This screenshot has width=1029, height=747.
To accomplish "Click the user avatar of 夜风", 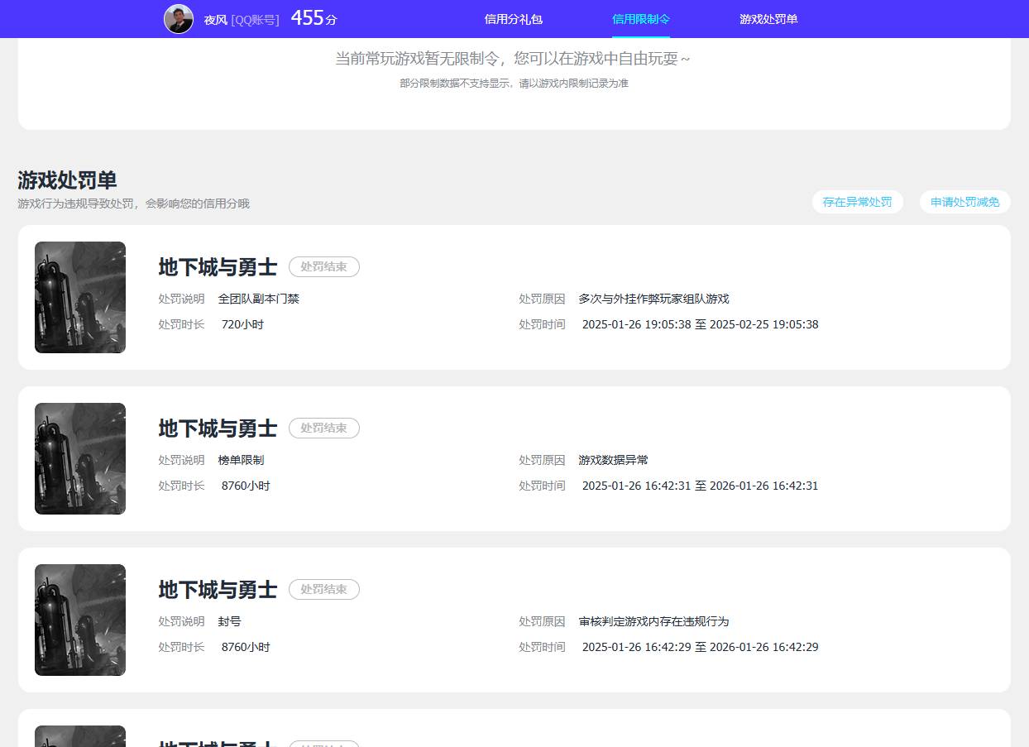I will coord(179,19).
